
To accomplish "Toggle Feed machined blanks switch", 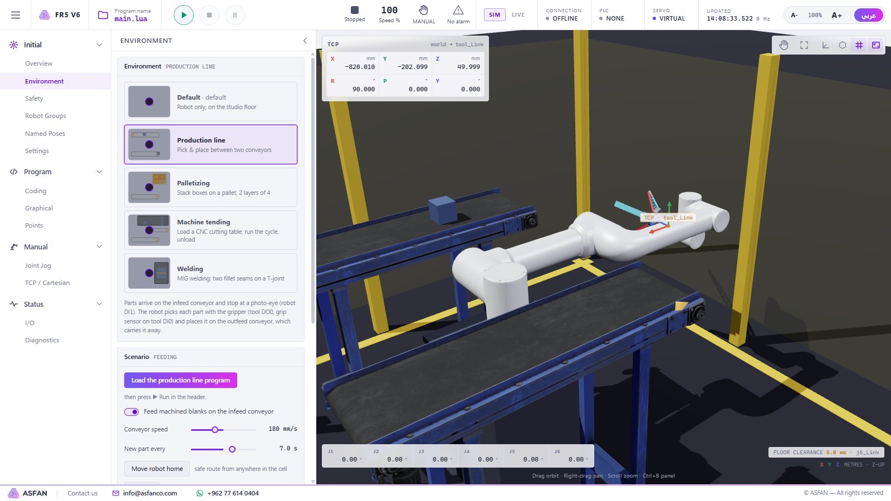I will (131, 412).
